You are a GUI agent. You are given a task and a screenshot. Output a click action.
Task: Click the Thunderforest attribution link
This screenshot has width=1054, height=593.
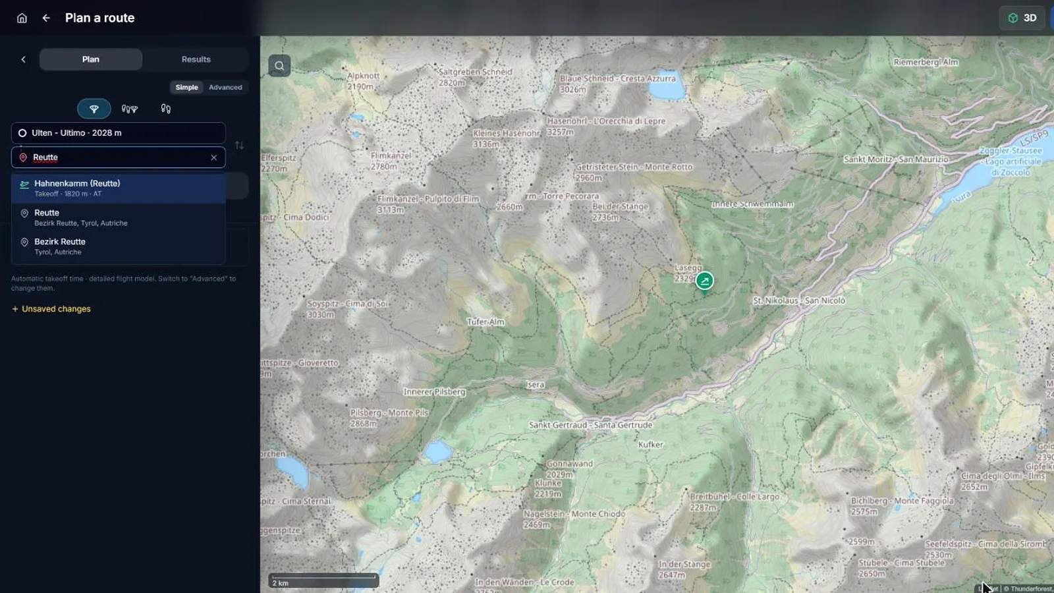pos(1031,589)
